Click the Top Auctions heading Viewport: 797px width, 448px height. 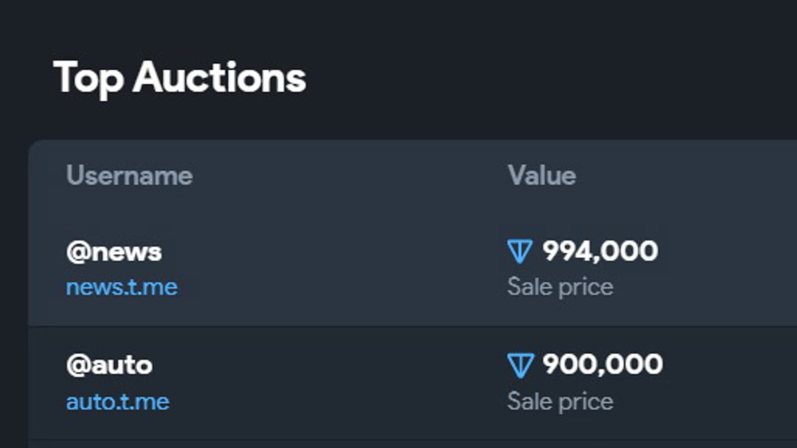[180, 78]
